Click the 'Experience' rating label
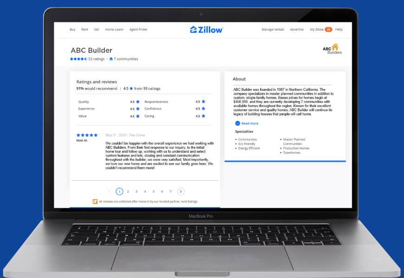 click(86, 108)
